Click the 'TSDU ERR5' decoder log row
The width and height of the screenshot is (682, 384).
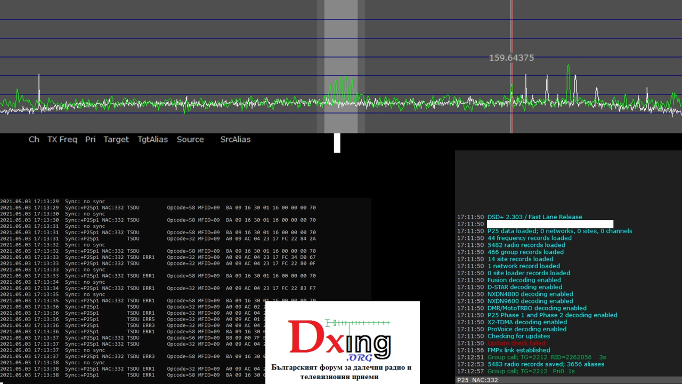point(133,319)
